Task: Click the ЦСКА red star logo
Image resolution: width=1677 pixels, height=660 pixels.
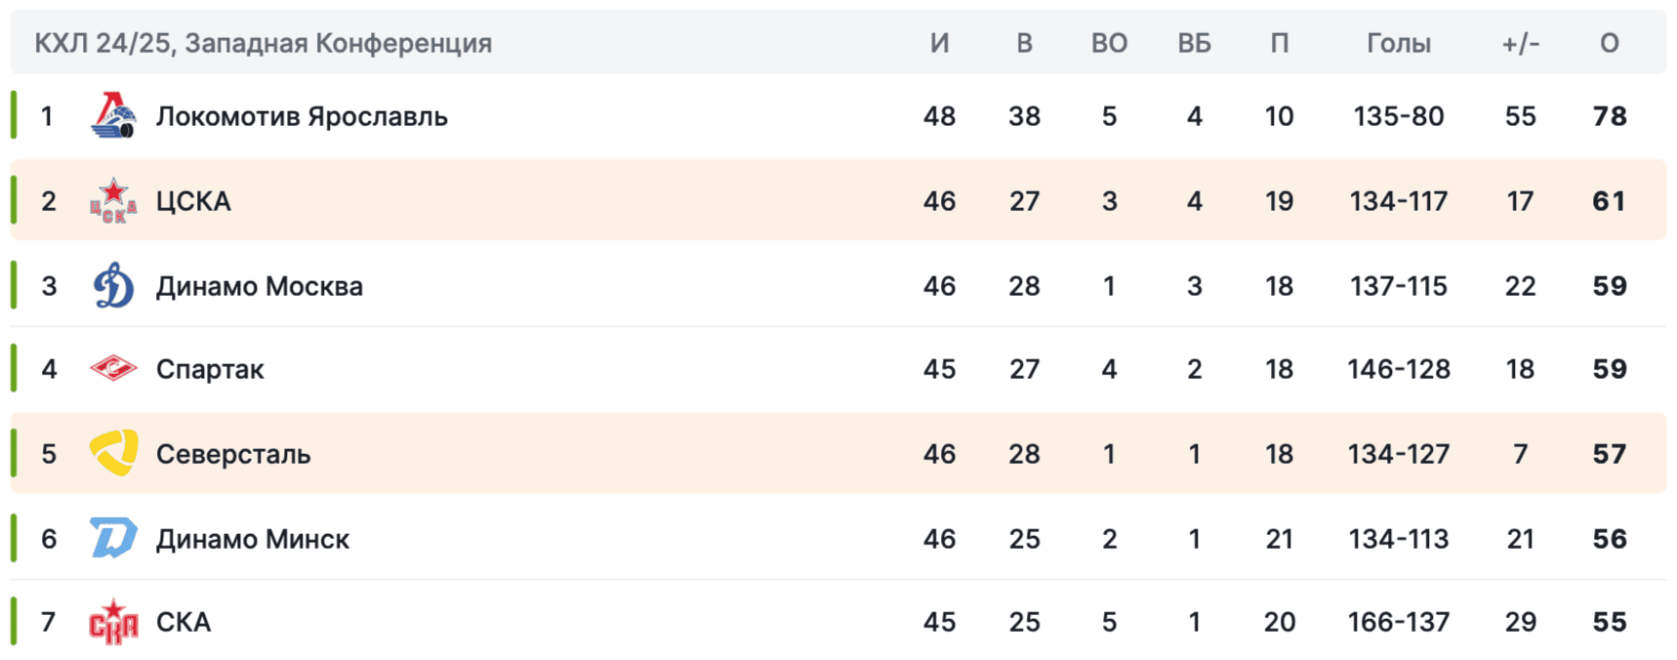Action: click(113, 201)
